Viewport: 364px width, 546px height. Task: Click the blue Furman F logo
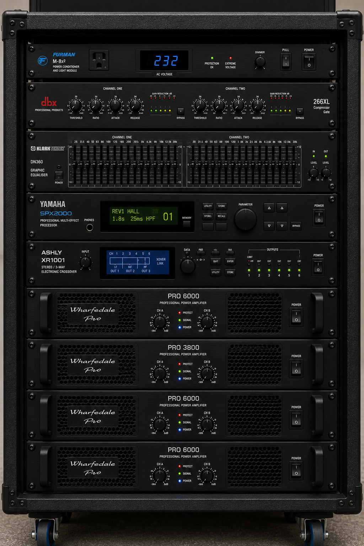coord(43,60)
